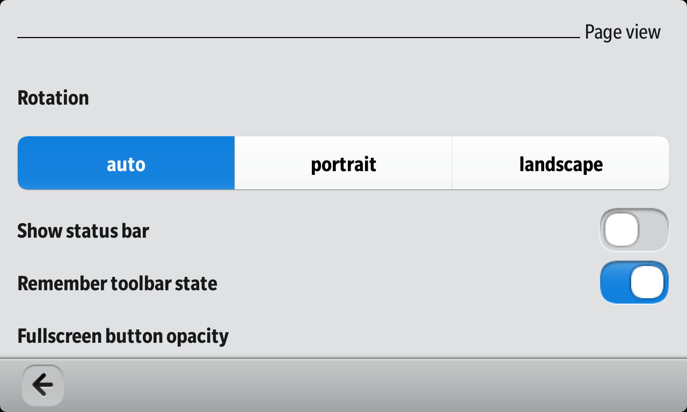This screenshot has width=687, height=412.
Task: Click the white knob of Show status bar switch
Action: click(622, 230)
